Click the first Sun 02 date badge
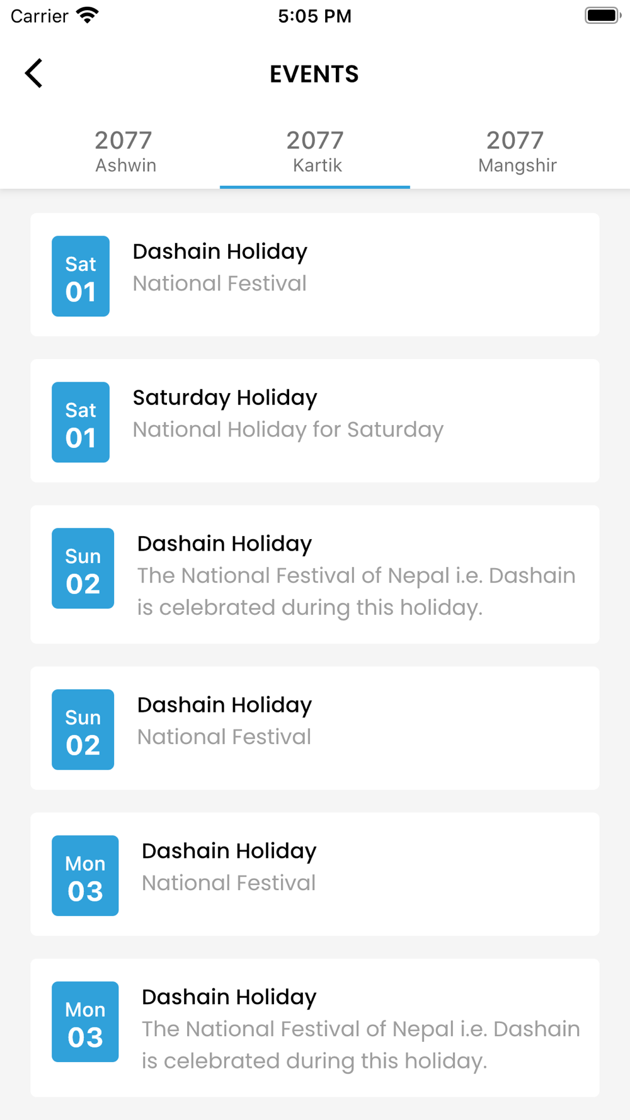The width and height of the screenshot is (630, 1120). tap(83, 569)
